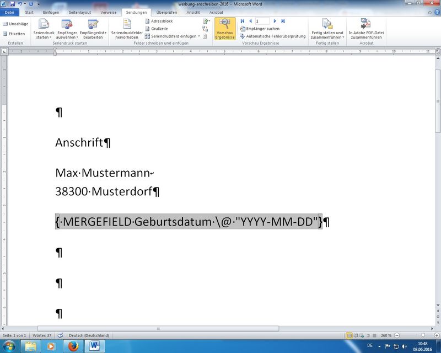Open Word help icon
Screen dimensions: 441x353
tap(437, 12)
